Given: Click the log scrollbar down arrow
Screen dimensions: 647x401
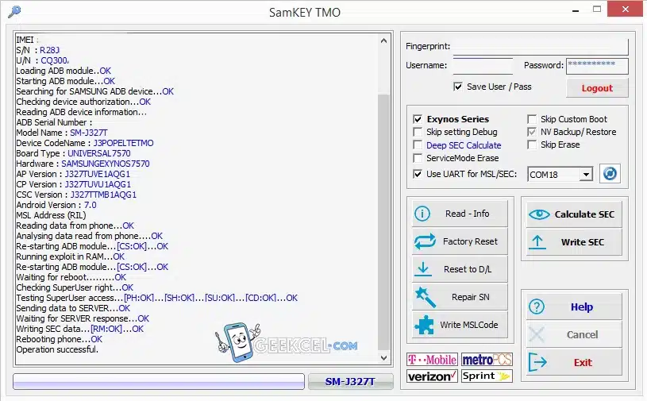Looking at the screenshot, I should pyautogui.click(x=383, y=357).
